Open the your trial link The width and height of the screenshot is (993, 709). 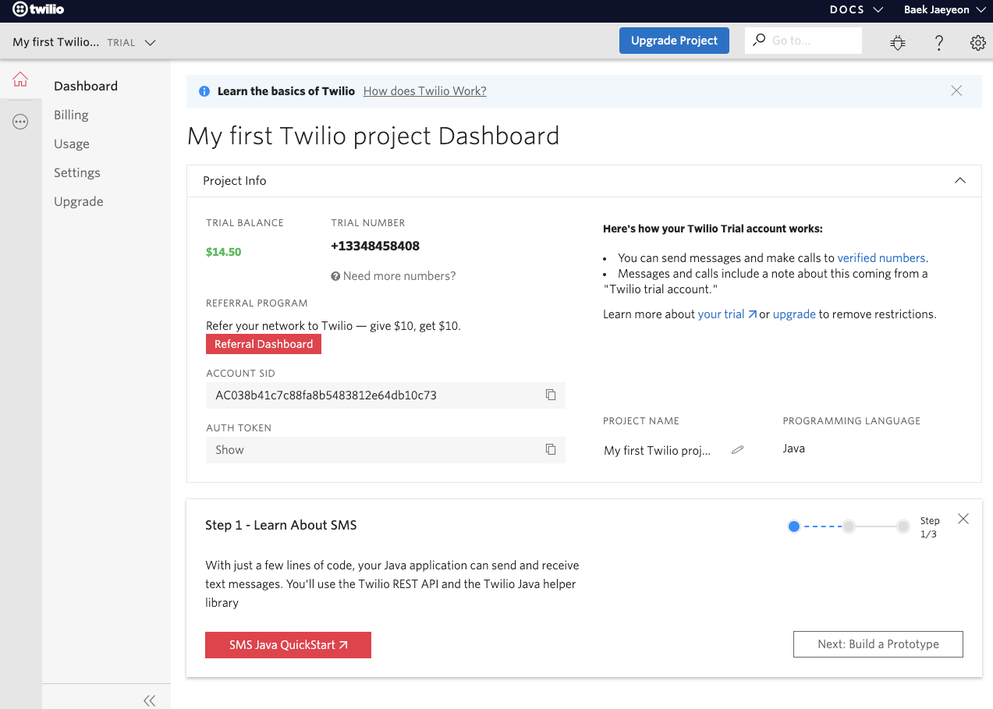(727, 314)
